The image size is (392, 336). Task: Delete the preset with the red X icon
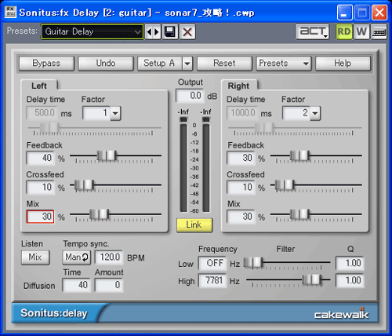187,32
